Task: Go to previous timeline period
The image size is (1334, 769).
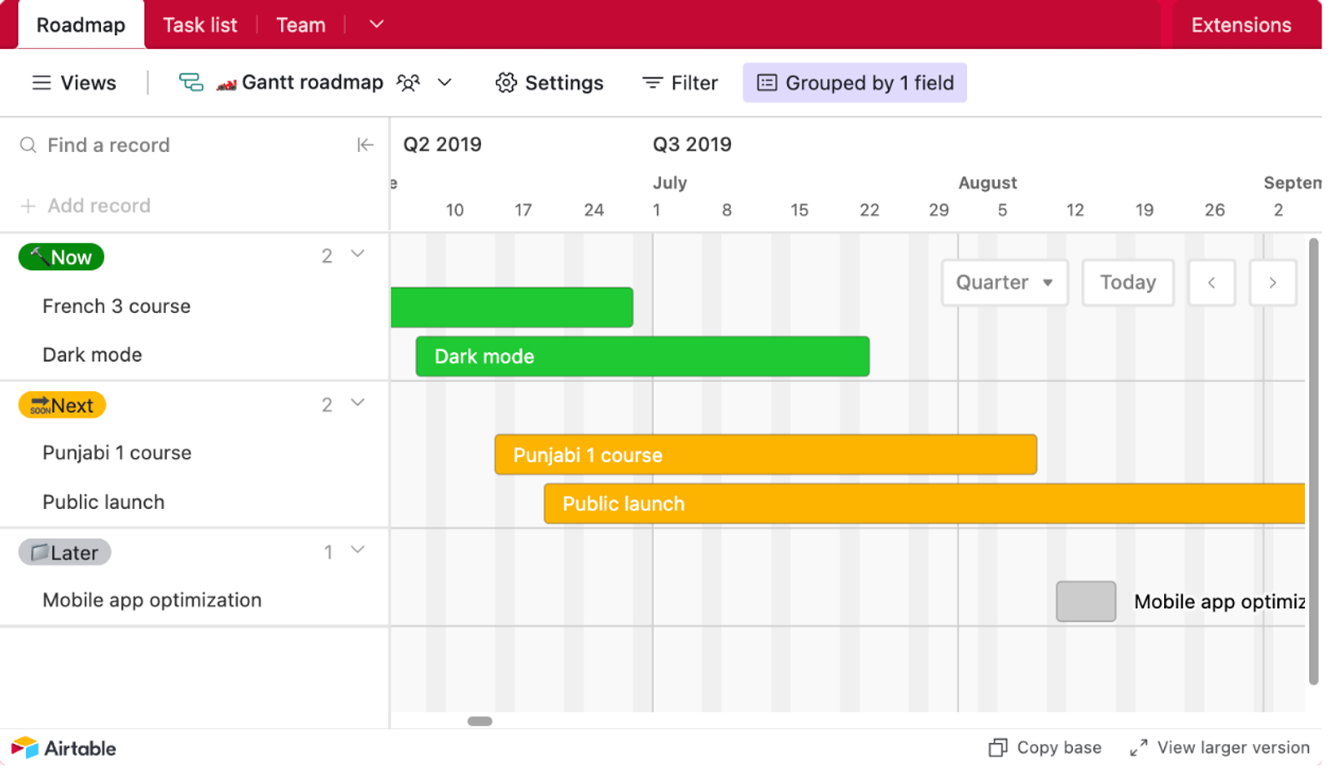Action: point(1211,283)
